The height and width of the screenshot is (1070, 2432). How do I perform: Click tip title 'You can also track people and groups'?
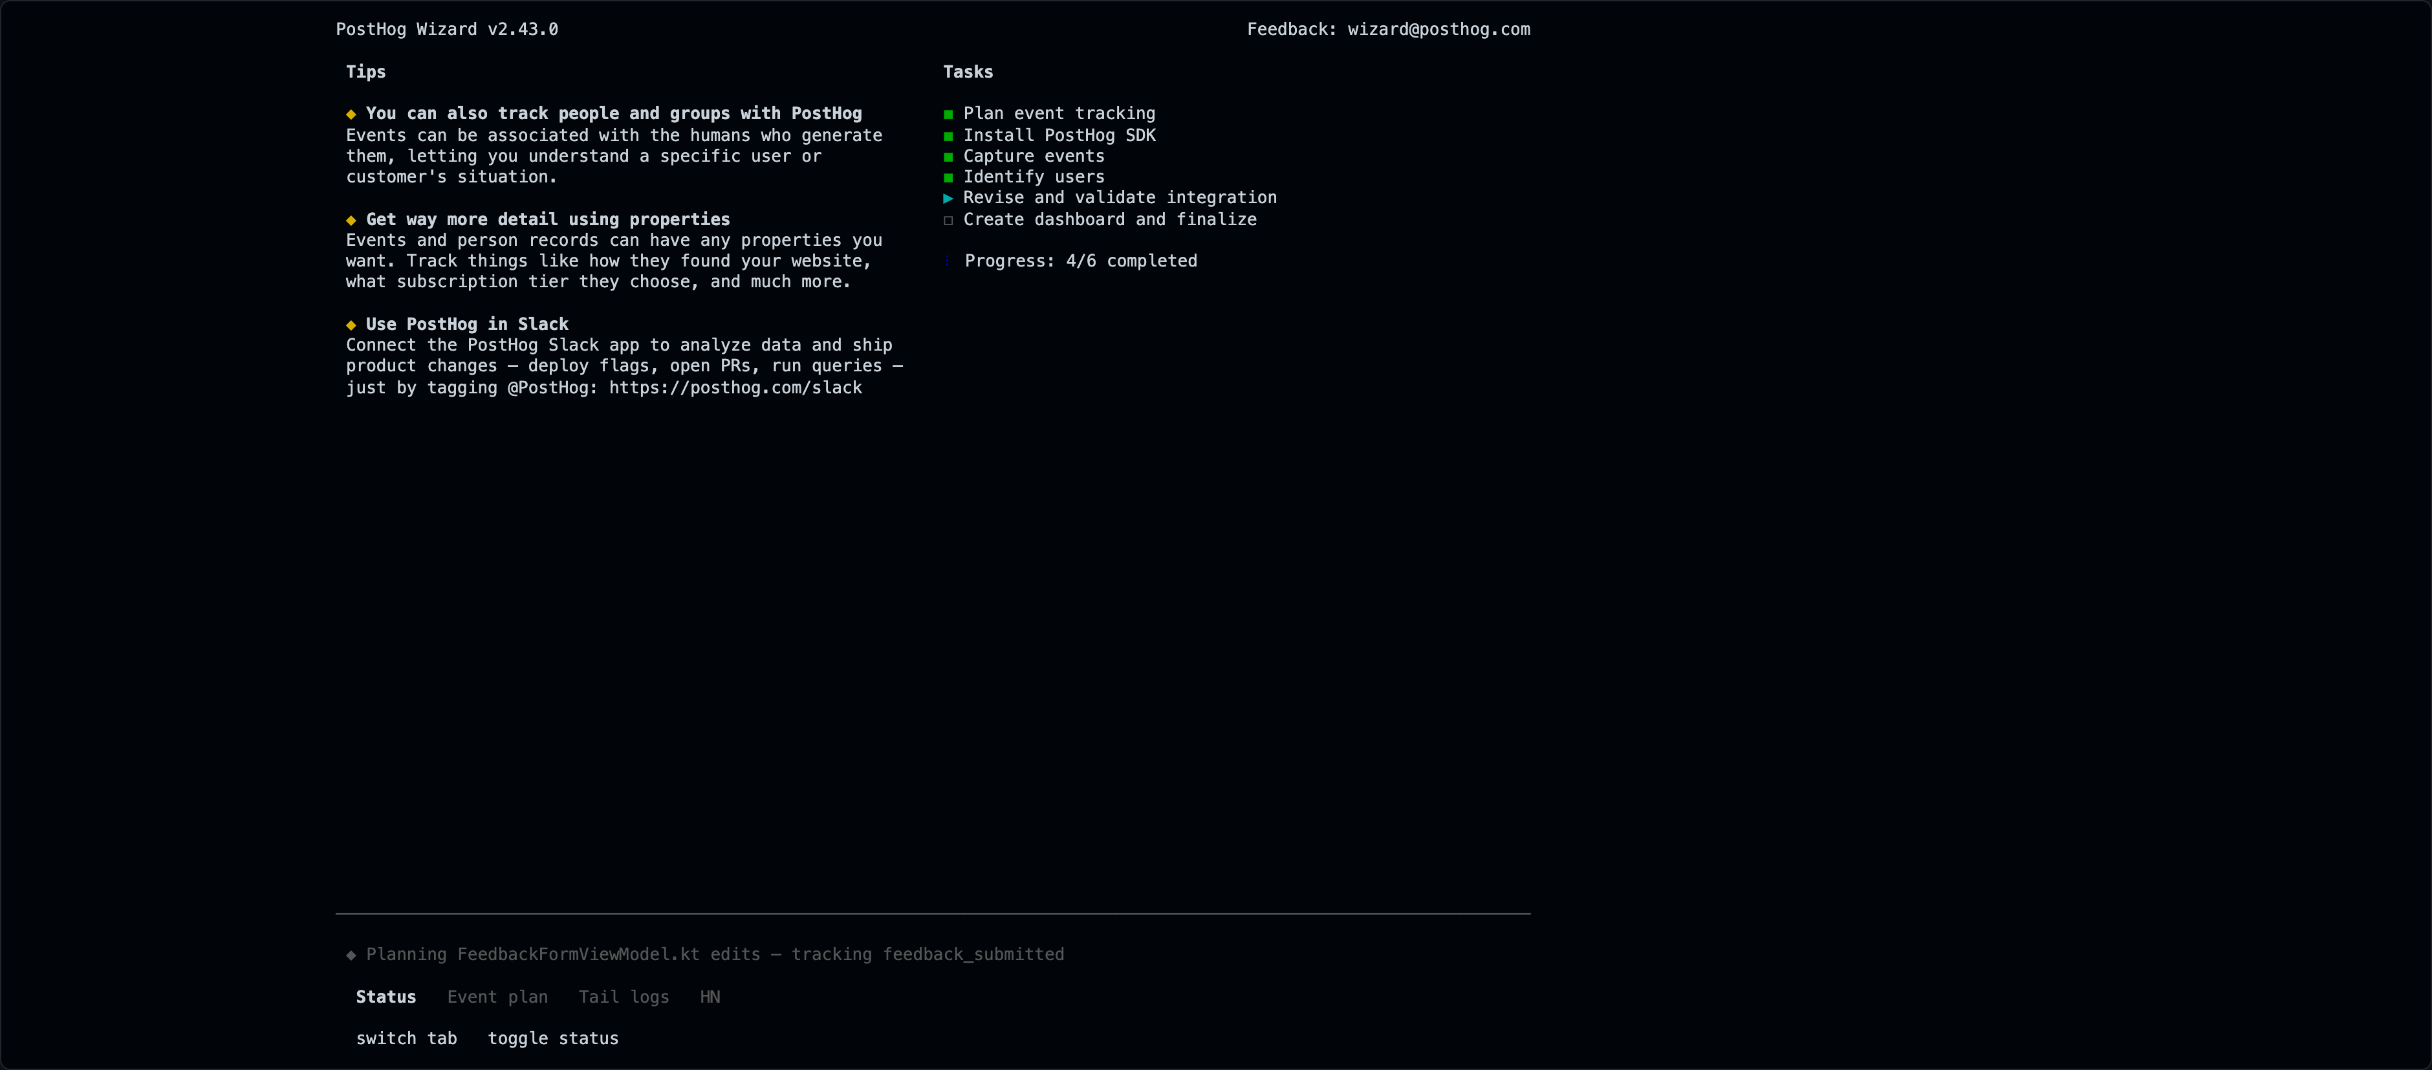tap(614, 113)
